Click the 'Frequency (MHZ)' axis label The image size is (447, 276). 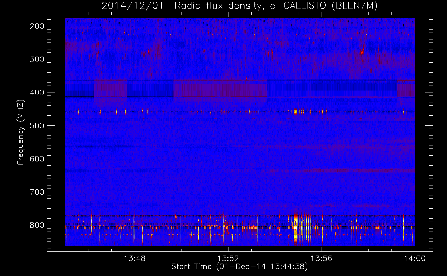click(21, 132)
